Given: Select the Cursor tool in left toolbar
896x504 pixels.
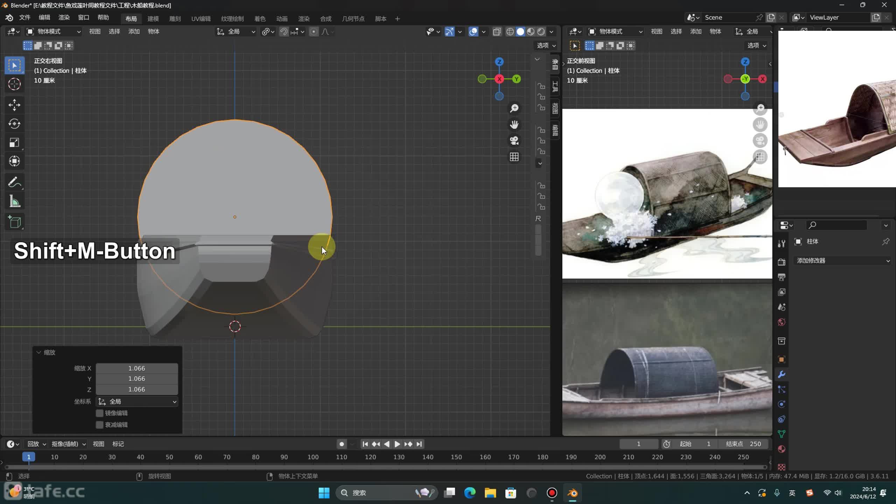Looking at the screenshot, I should point(14,84).
